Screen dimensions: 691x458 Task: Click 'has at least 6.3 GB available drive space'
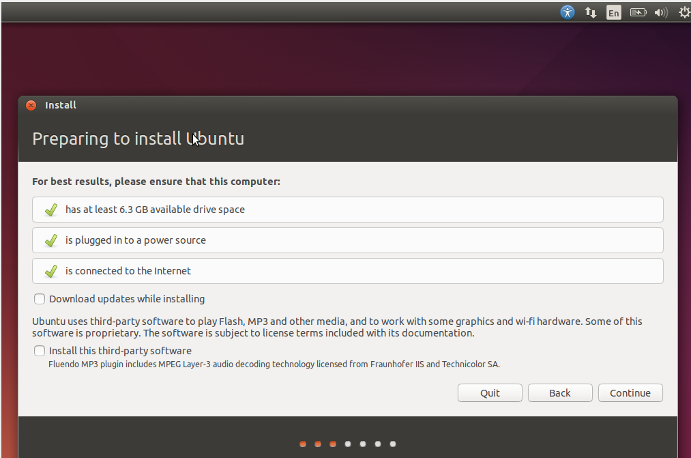(x=155, y=210)
